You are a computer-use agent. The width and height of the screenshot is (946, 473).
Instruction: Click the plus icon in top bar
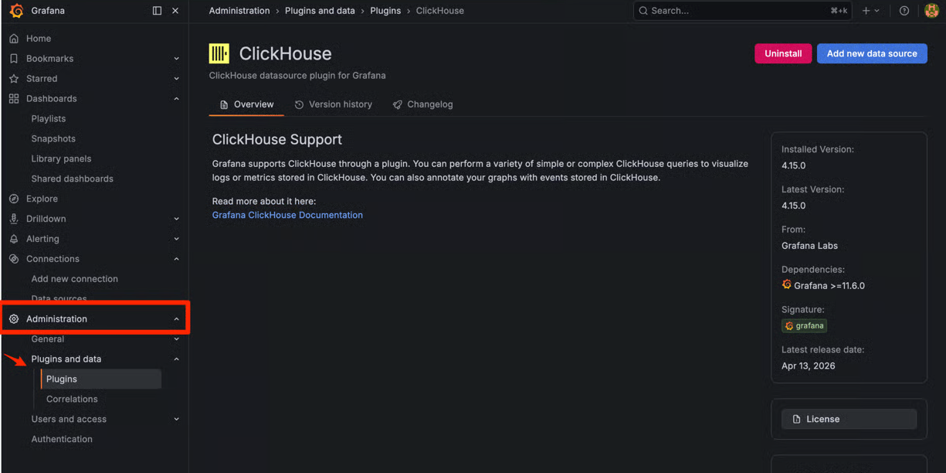click(866, 11)
